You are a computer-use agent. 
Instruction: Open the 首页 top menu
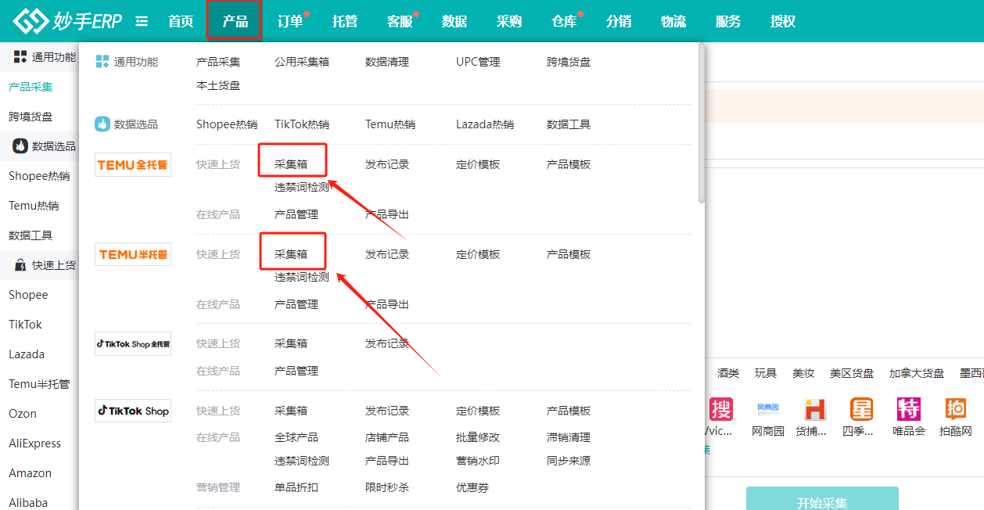(181, 22)
